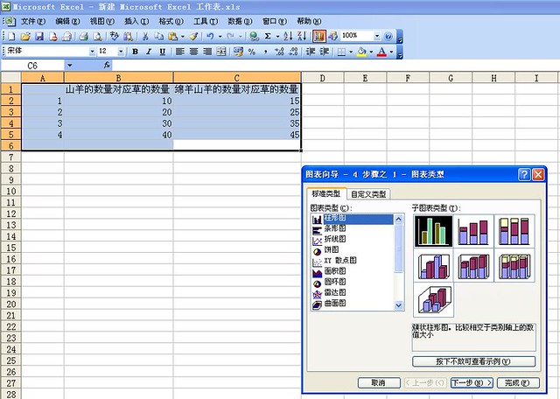
Task: Paste from the clipboard icon
Action: 172,36
